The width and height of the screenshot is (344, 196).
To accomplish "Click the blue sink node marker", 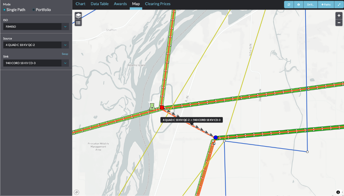I will (x=215, y=138).
